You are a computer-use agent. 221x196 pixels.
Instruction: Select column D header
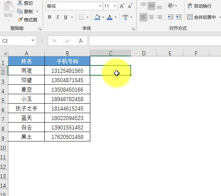tap(144, 53)
